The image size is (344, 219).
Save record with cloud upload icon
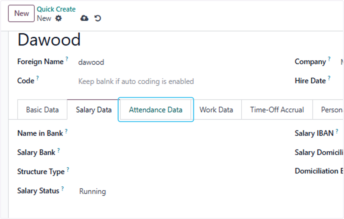84,18
